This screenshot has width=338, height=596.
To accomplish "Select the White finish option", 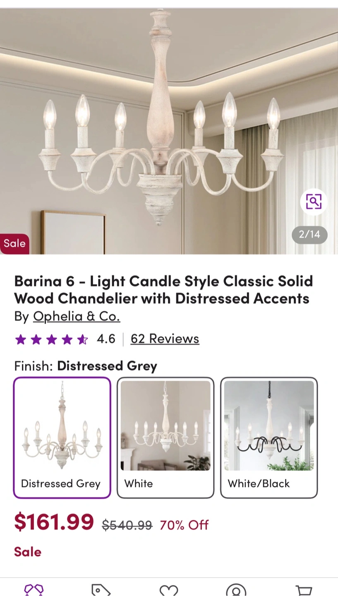I will (x=165, y=437).
